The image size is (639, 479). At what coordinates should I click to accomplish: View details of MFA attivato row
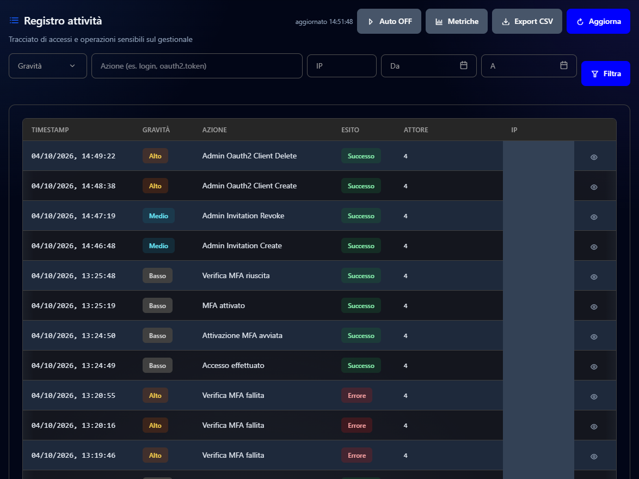click(x=594, y=307)
